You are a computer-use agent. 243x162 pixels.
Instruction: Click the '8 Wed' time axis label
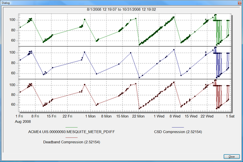coord(175,116)
